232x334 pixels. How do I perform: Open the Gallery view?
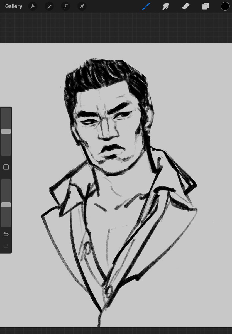click(x=14, y=6)
